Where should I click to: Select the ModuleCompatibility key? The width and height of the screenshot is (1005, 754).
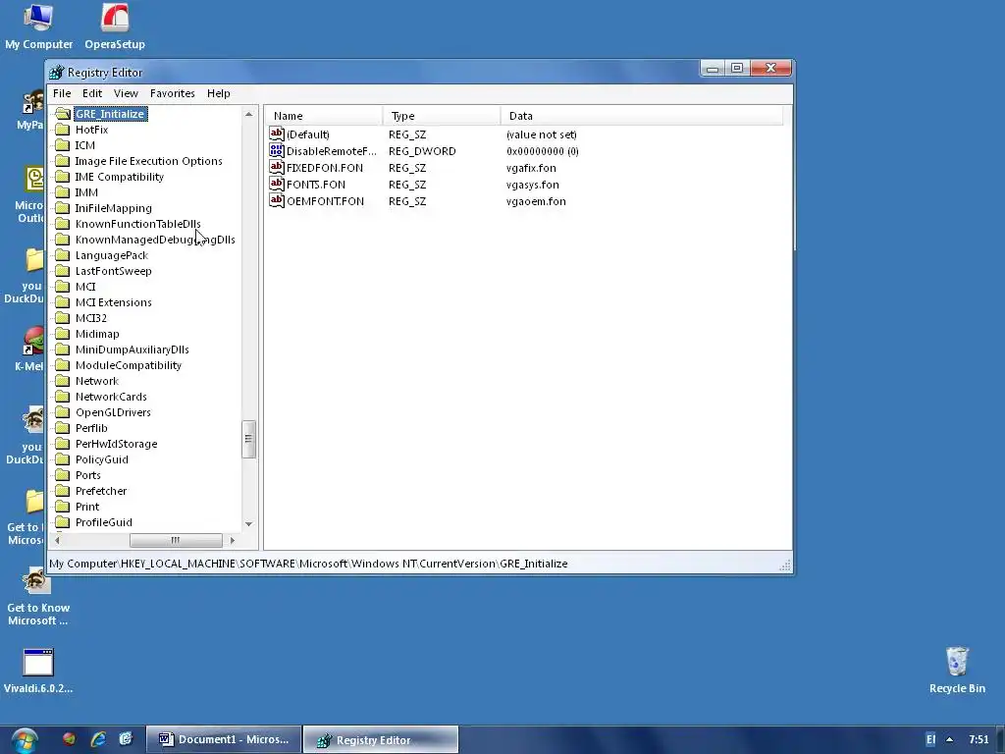pyautogui.click(x=129, y=365)
